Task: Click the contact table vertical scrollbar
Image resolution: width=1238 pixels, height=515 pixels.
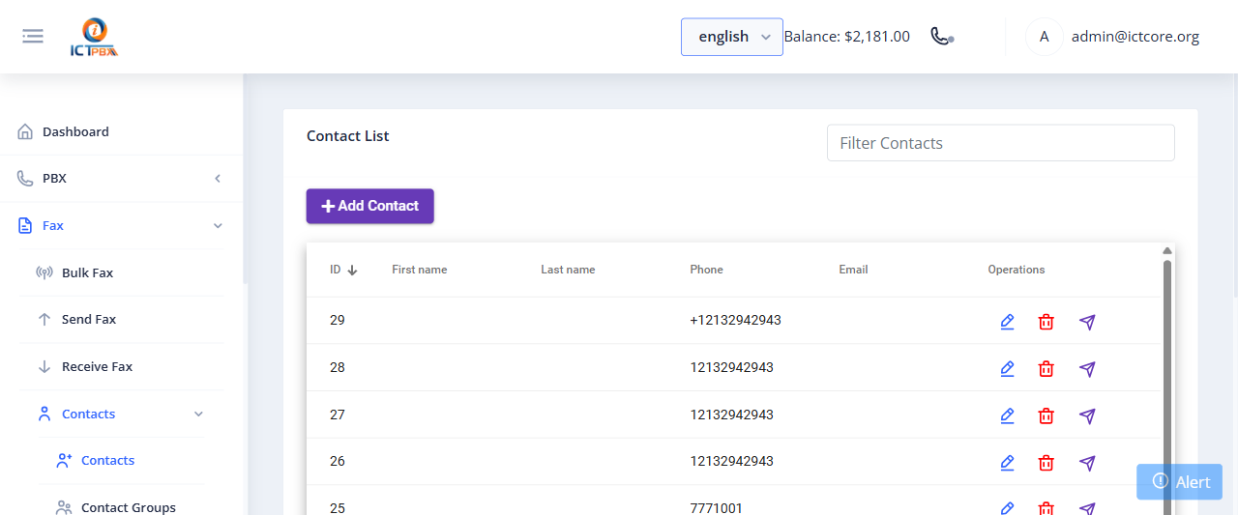Action: point(1167,386)
